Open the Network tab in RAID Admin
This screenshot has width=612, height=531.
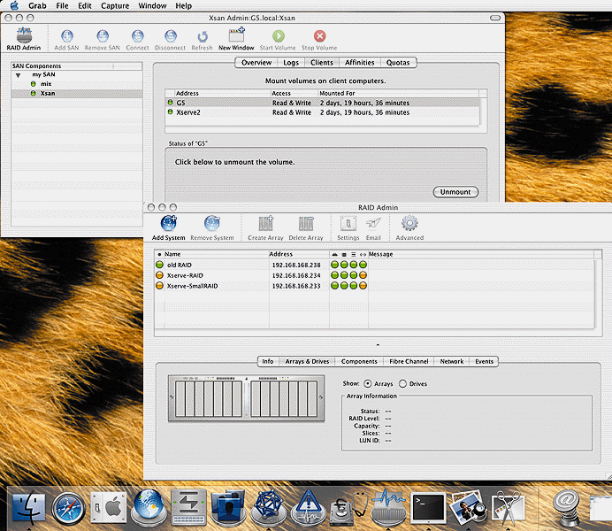tap(452, 362)
